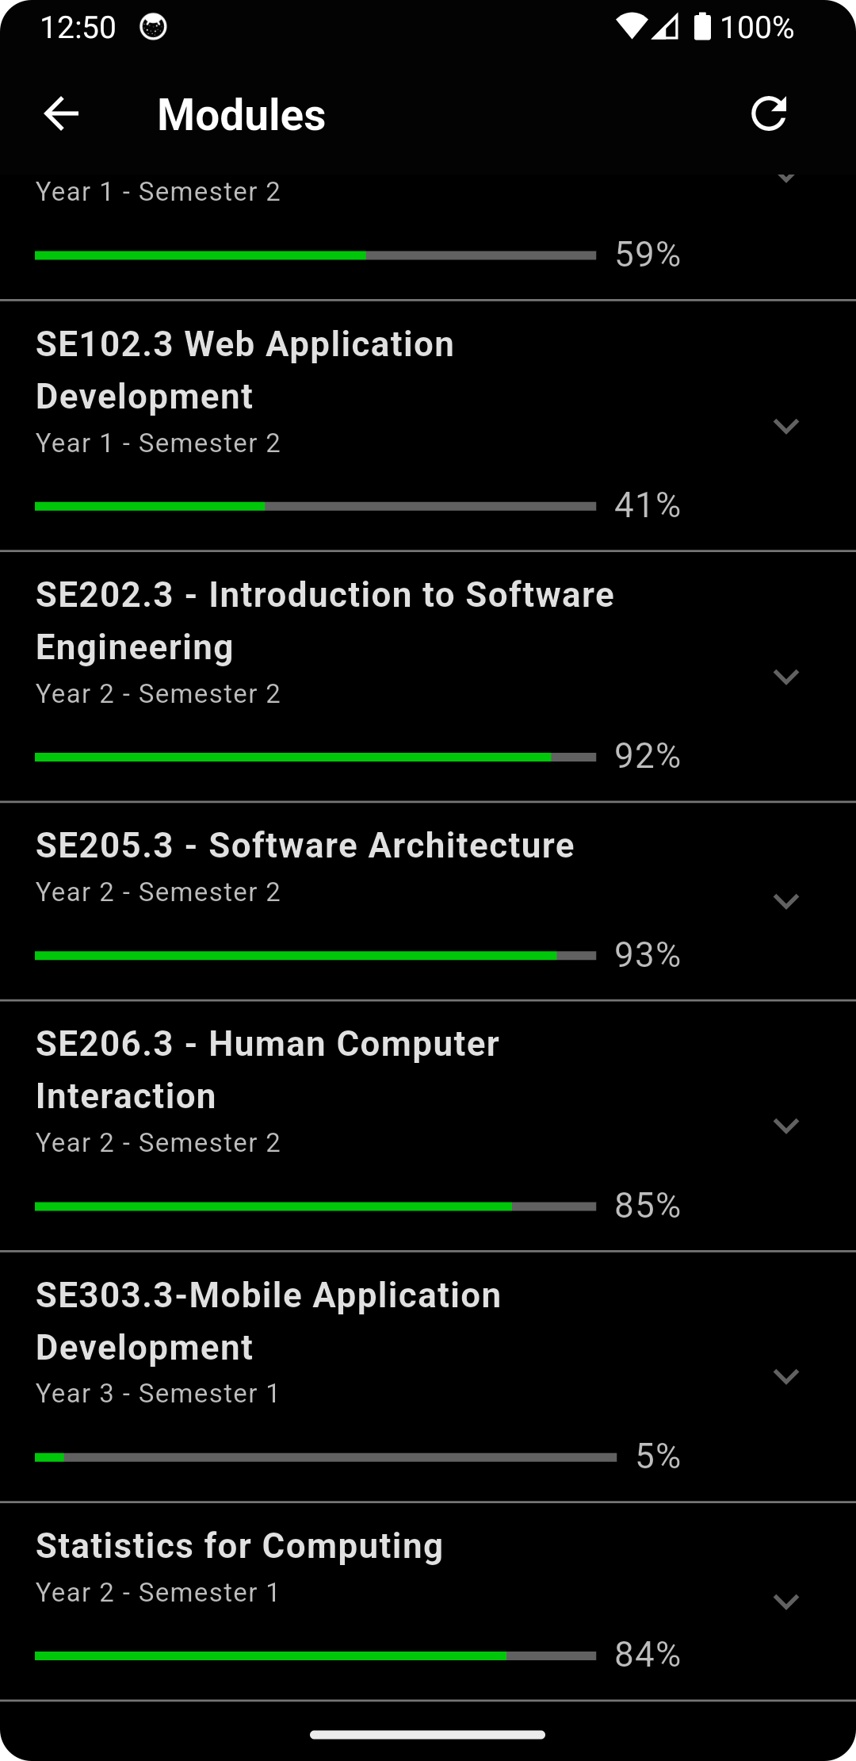Tap the cellular signal icon
Image resolution: width=856 pixels, height=1761 pixels.
point(666,27)
